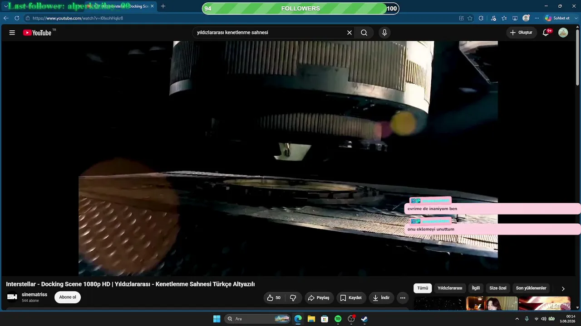Open a new browser tab
581x326 pixels.
tap(163, 6)
